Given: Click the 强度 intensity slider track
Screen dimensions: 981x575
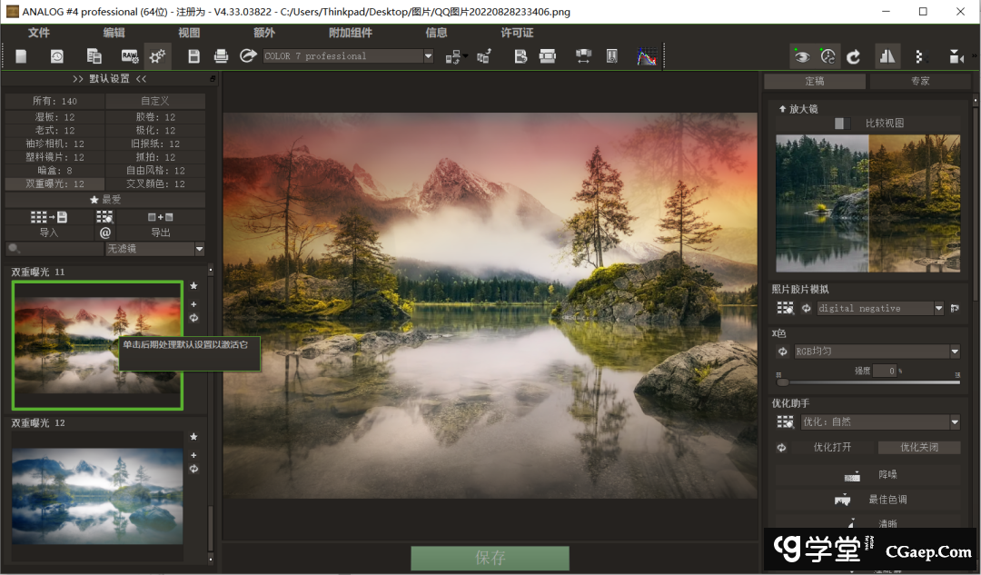Looking at the screenshot, I should [x=867, y=382].
